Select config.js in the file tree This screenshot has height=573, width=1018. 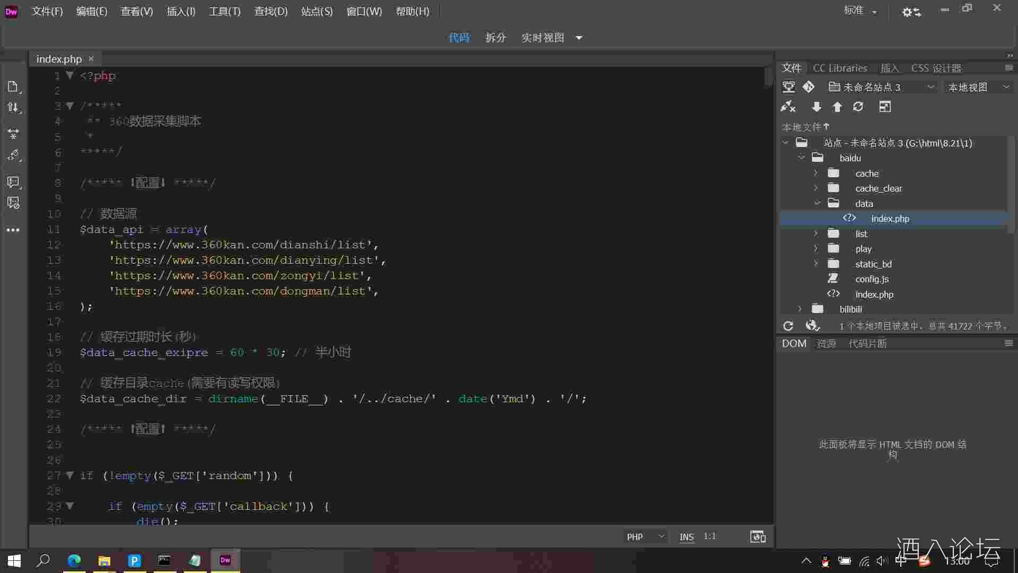(872, 279)
